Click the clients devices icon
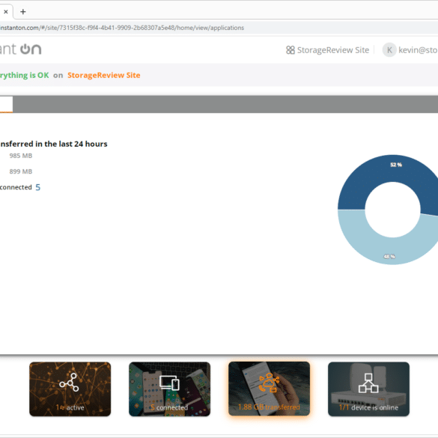The image size is (438, 438). pos(169,383)
